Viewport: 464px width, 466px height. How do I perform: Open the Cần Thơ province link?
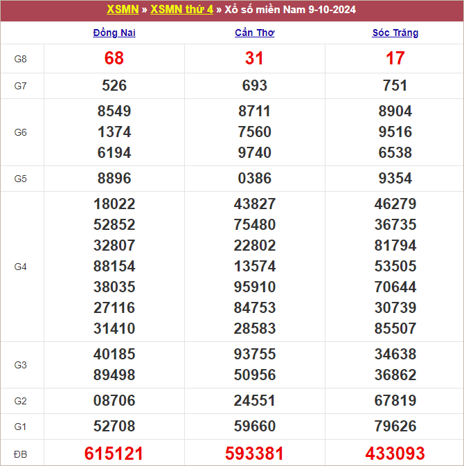[x=254, y=33]
